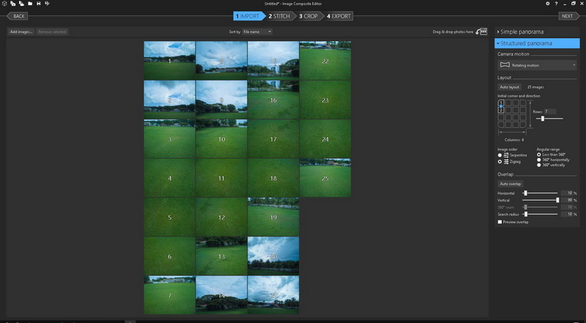Click the Vertical overlap slider

click(540, 201)
